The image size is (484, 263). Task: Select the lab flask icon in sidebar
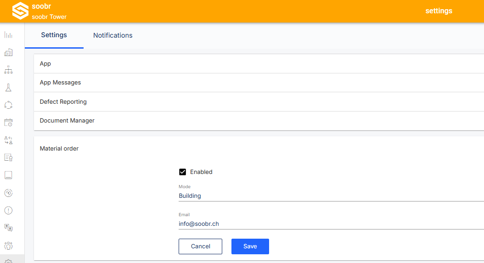click(8, 87)
